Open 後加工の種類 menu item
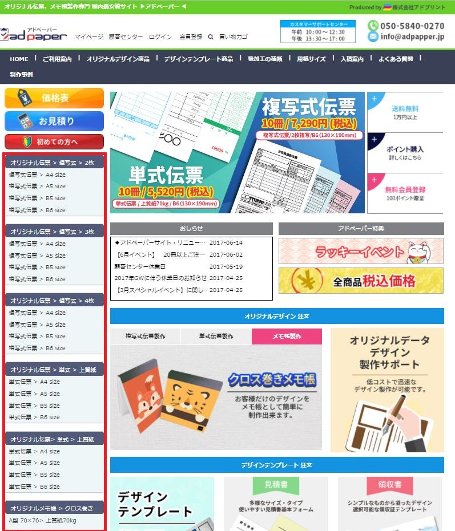455x531 pixels. pyautogui.click(x=265, y=59)
